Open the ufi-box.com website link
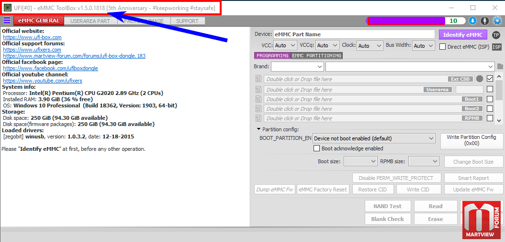This screenshot has width=505, height=242. coord(32,37)
